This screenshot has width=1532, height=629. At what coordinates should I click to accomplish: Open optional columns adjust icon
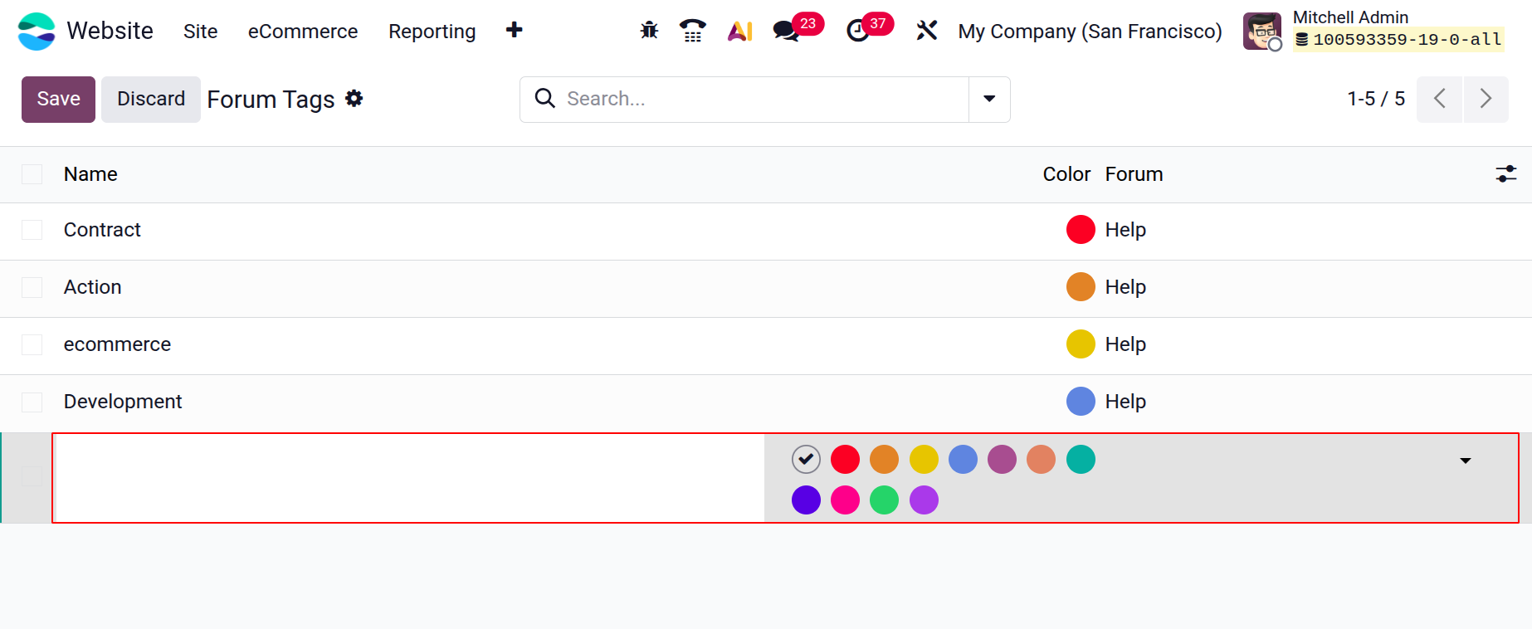click(1505, 174)
